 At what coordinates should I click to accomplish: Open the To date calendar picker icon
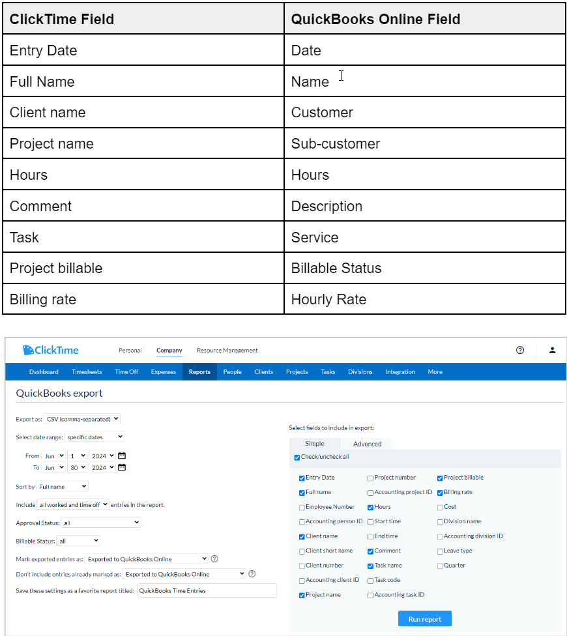(122, 467)
